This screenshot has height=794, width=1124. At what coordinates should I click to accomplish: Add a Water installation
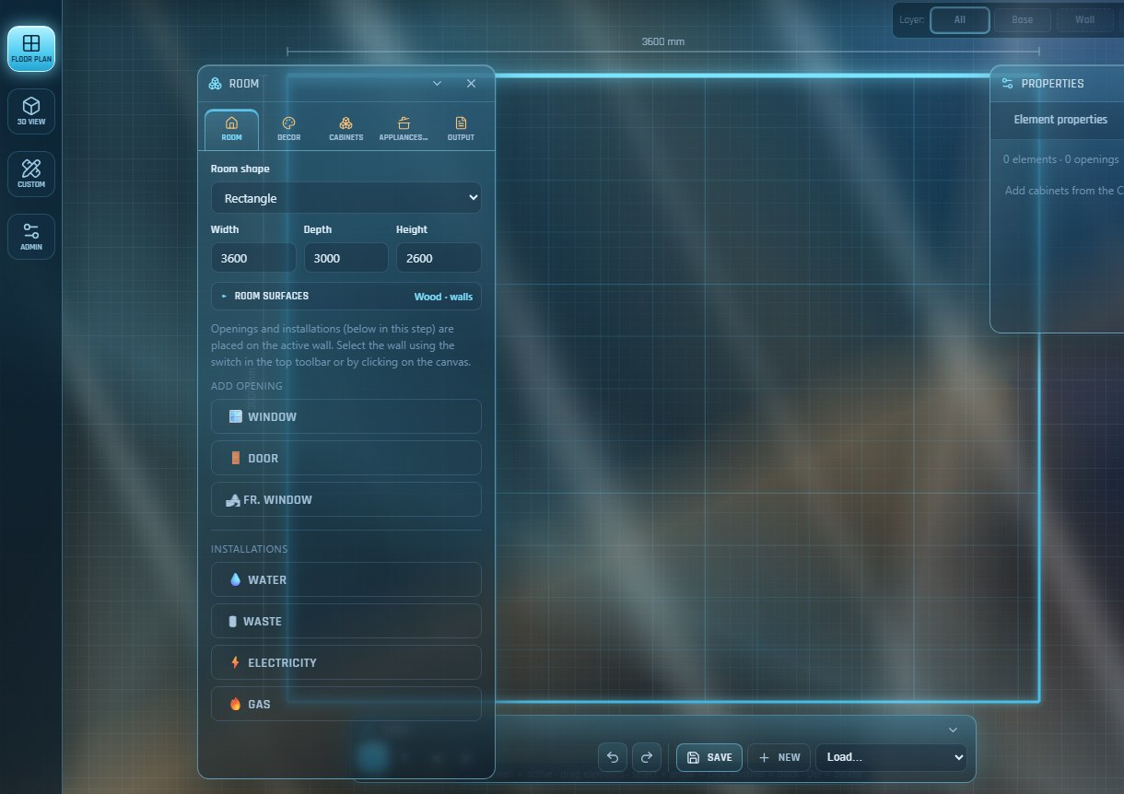pyautogui.click(x=346, y=579)
